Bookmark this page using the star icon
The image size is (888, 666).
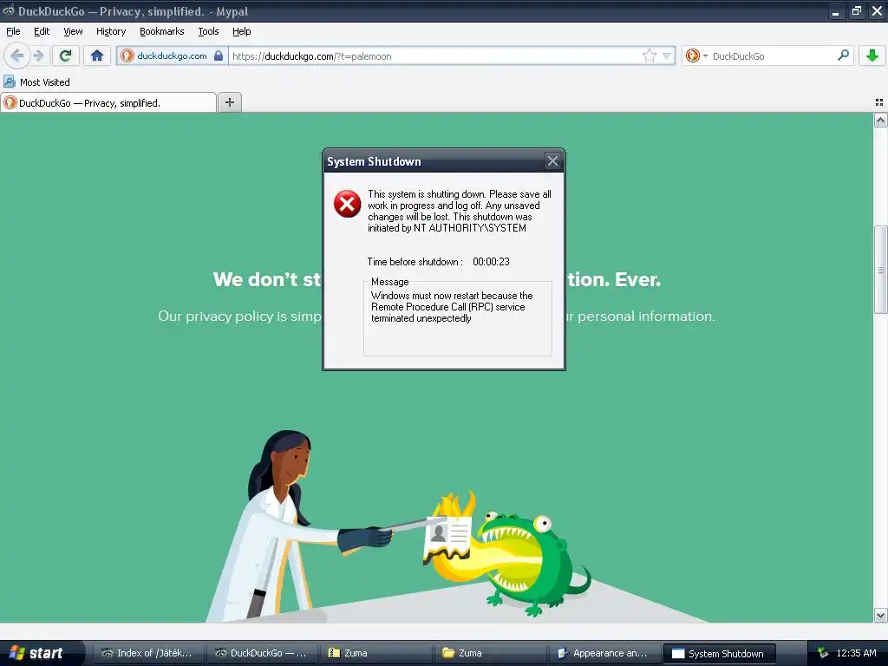point(649,55)
